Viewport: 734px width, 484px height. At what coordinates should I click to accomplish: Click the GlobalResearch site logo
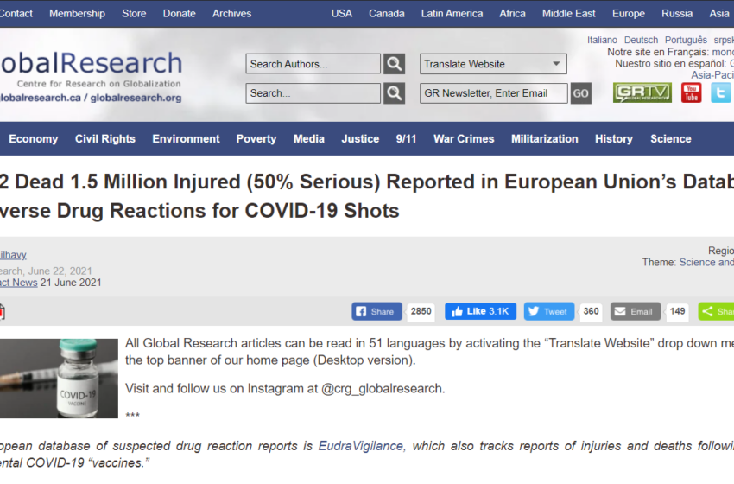tap(91, 76)
